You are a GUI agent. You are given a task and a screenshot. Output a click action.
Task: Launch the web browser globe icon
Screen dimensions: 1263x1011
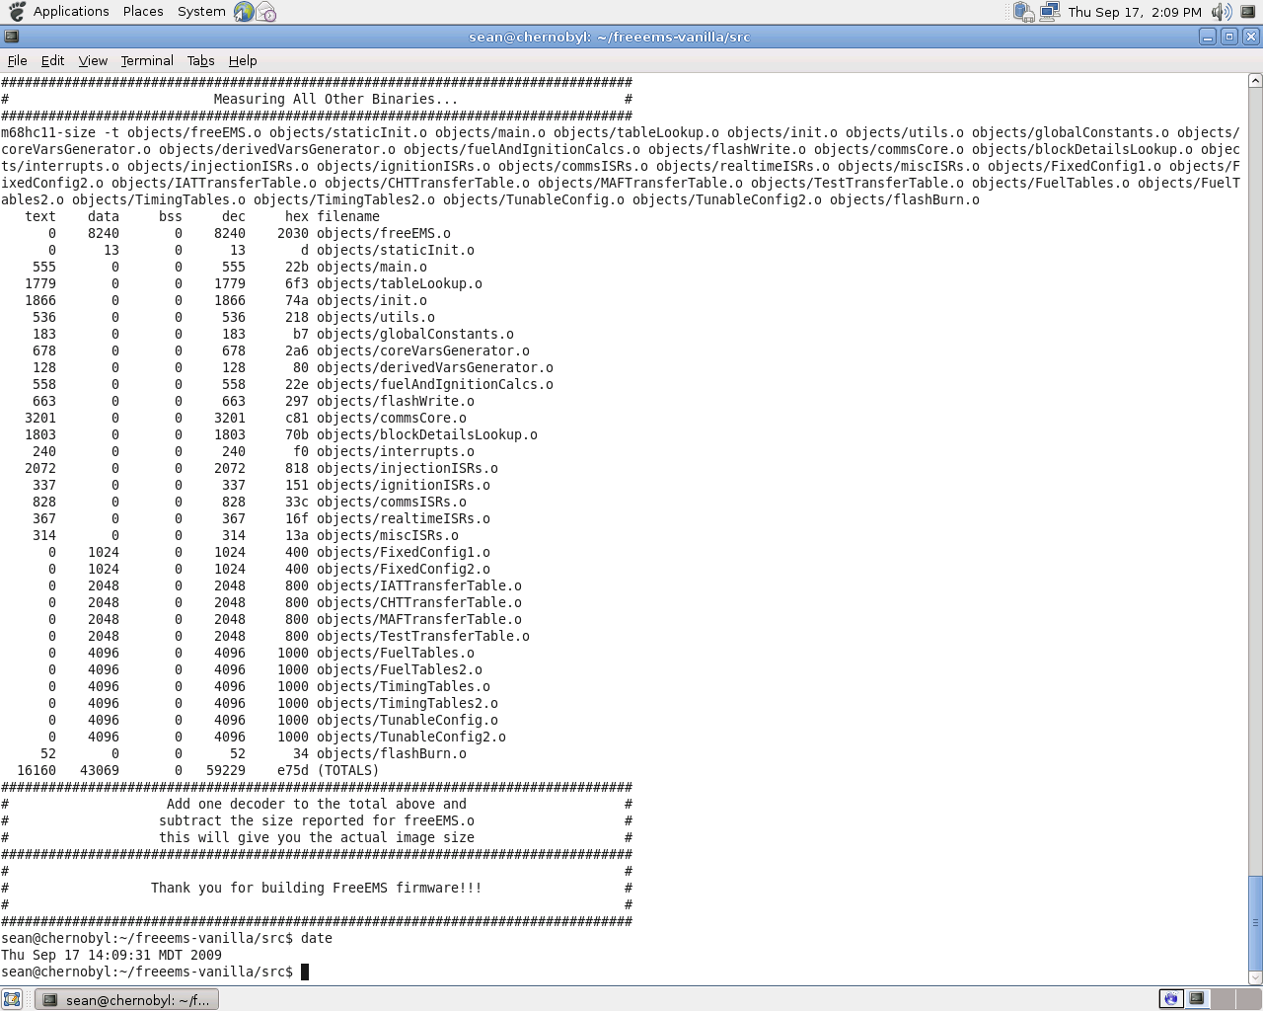coord(244,12)
